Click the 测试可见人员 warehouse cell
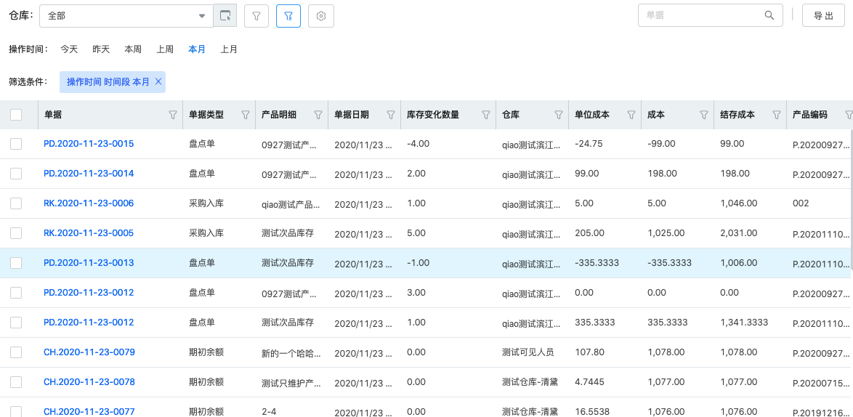The image size is (853, 417). point(527,352)
